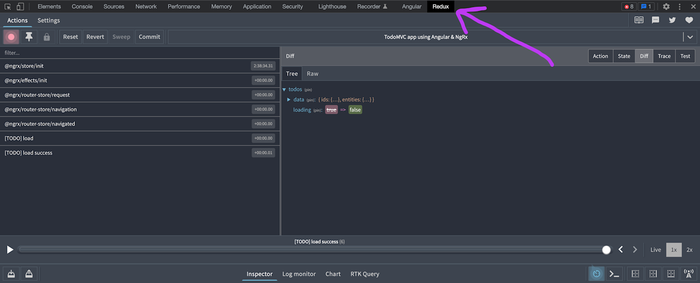Viewport: 700px width, 283px height.
Task: Click the Sweep button
Action: tap(121, 37)
